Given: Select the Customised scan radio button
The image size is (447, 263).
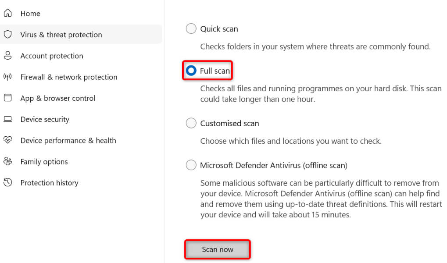Looking at the screenshot, I should coord(191,123).
